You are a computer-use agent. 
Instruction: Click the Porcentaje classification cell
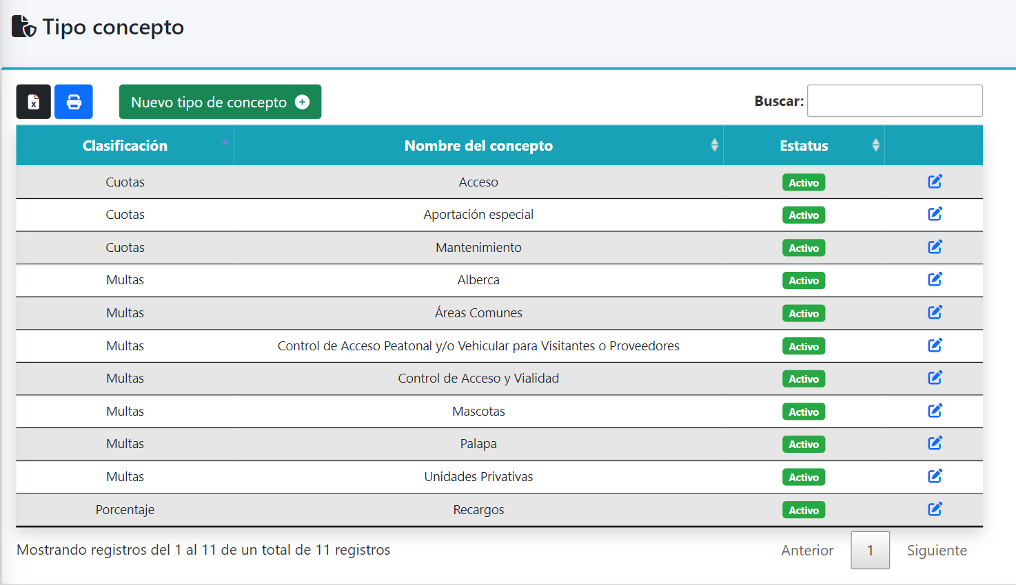pos(125,510)
